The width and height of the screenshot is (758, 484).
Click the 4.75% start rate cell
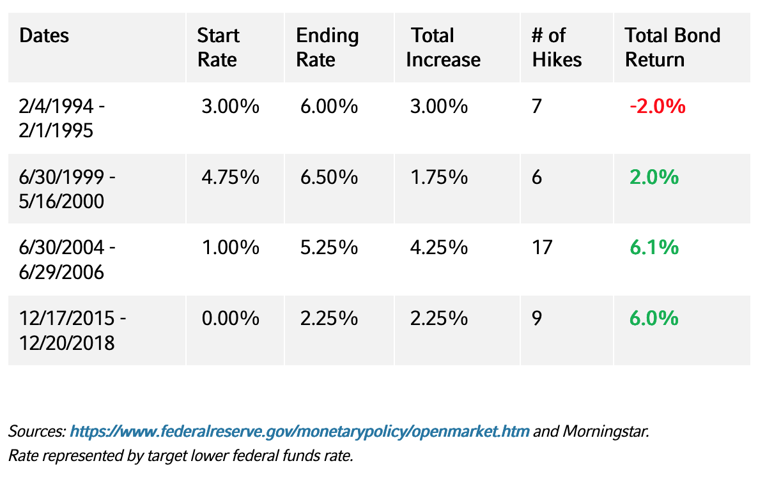pos(230,177)
